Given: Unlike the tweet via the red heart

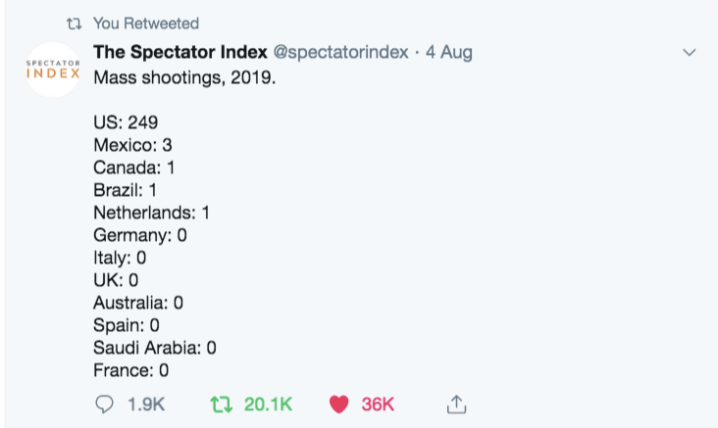Looking at the screenshot, I should pyautogui.click(x=338, y=404).
